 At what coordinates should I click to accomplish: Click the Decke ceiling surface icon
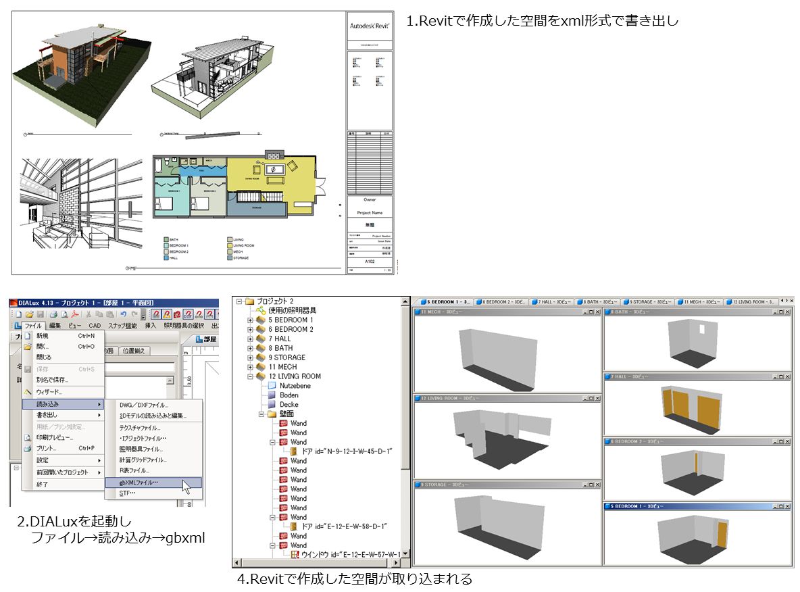tap(272, 404)
